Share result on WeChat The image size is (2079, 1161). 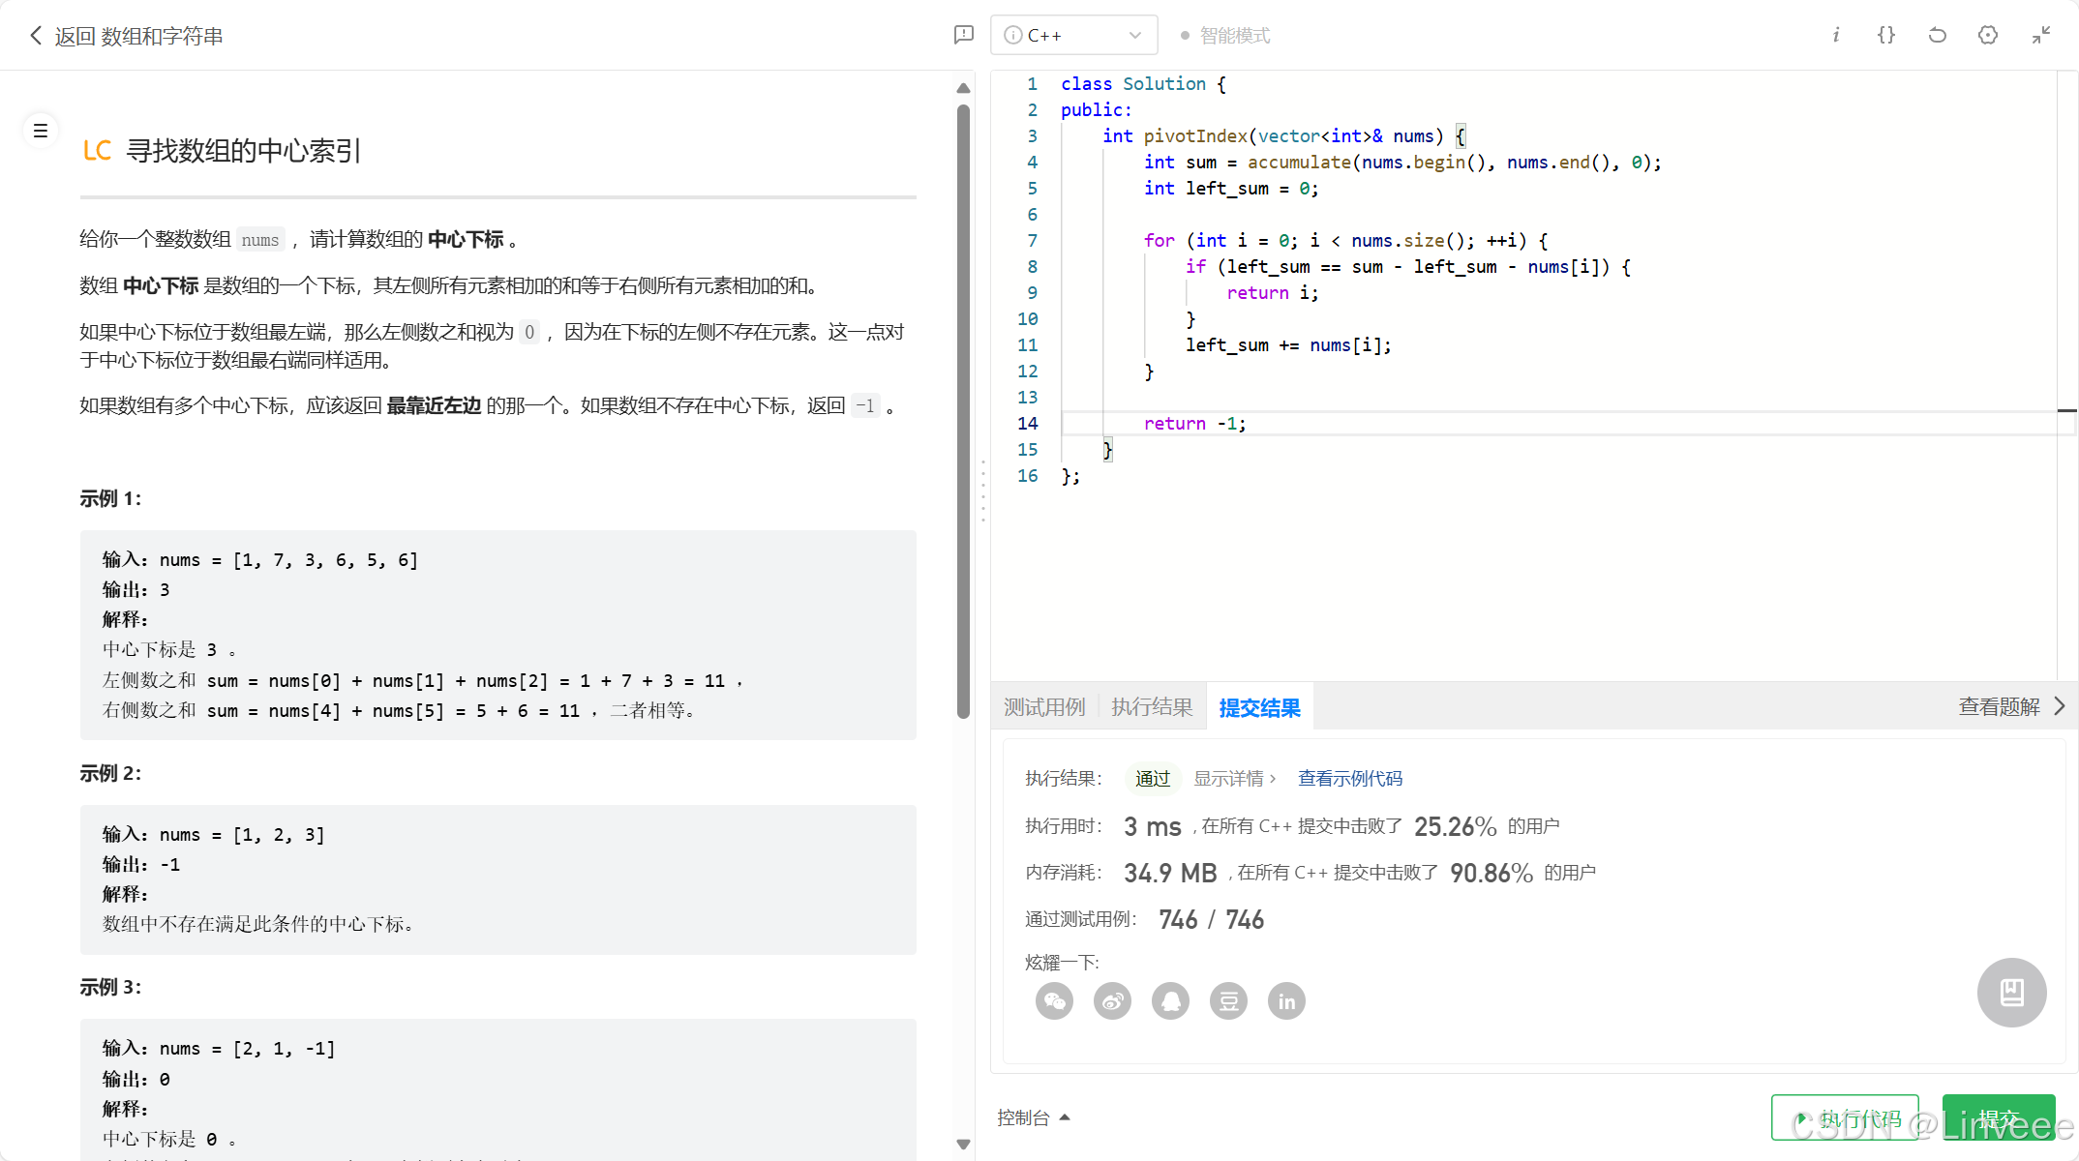click(x=1054, y=1000)
